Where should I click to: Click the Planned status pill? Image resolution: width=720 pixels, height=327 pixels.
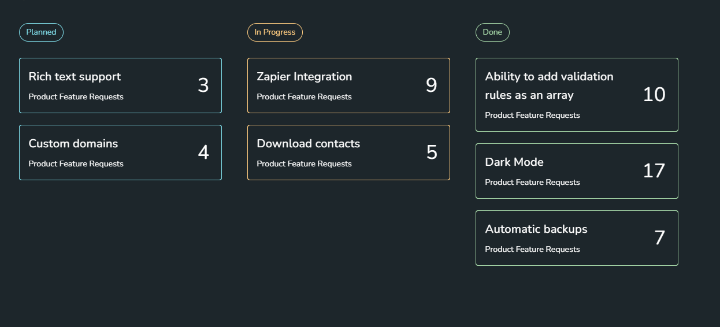[x=41, y=32]
